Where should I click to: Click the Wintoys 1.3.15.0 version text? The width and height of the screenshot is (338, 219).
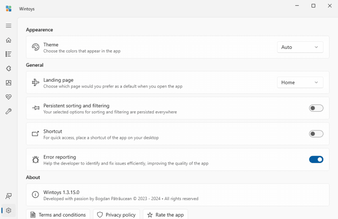coord(62,192)
